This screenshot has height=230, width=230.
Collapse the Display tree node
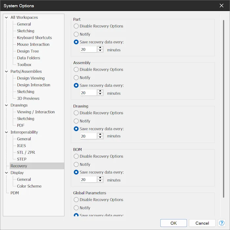7,172
